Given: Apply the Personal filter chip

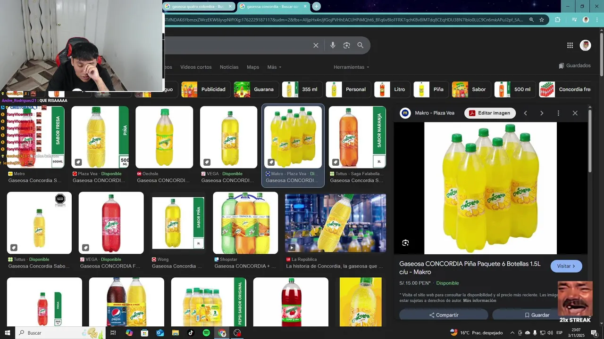Looking at the screenshot, I should click(348, 89).
